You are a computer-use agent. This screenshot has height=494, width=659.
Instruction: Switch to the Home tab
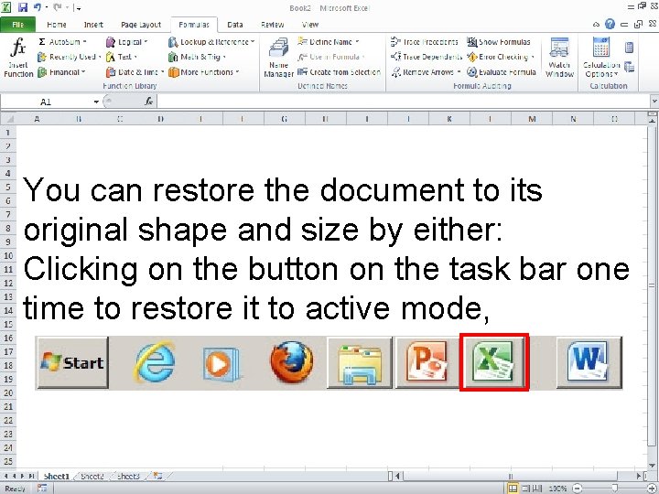pos(57,25)
